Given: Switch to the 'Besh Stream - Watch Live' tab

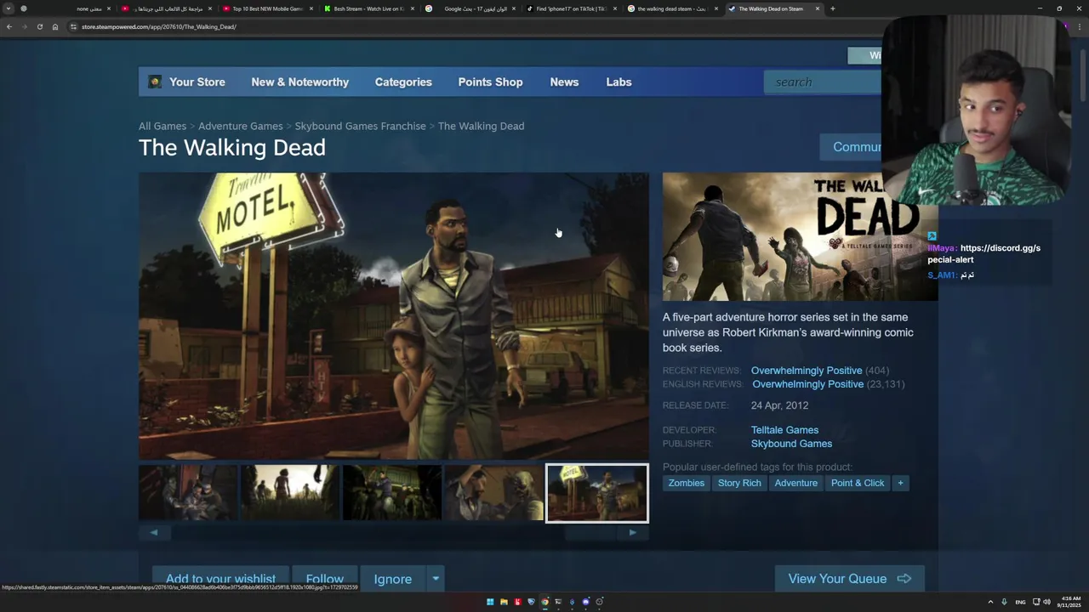Looking at the screenshot, I should pos(368,8).
